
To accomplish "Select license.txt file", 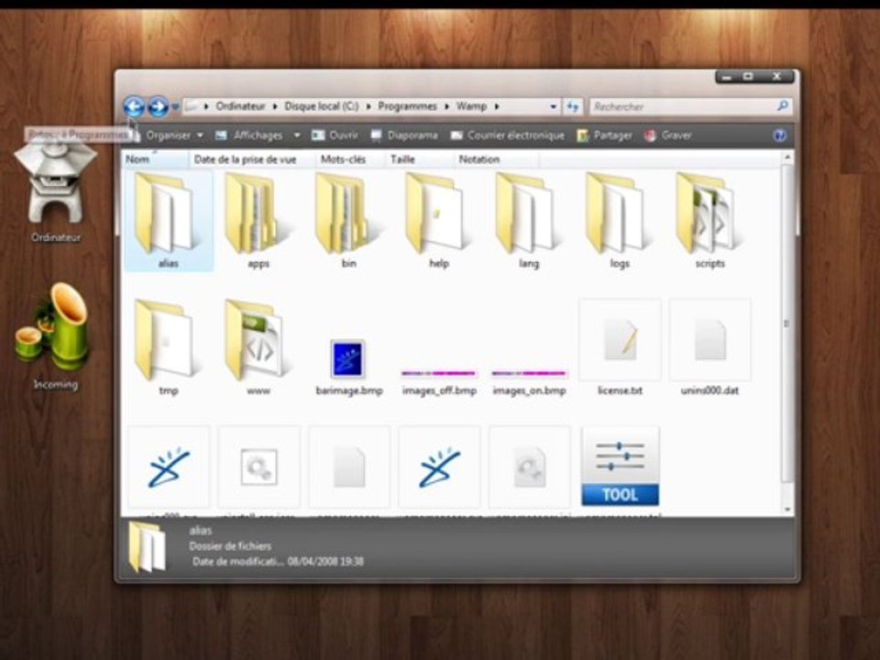I will point(619,347).
